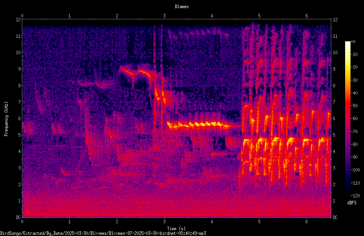364x236 pixels.
Task: Click the "-10" color scale label
Action: point(354,54)
